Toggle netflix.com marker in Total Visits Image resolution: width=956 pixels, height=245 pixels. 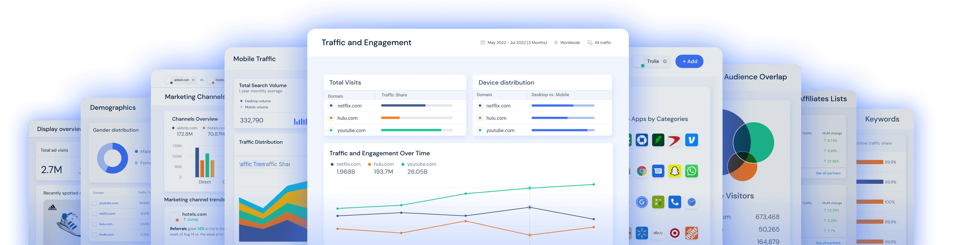click(x=331, y=106)
